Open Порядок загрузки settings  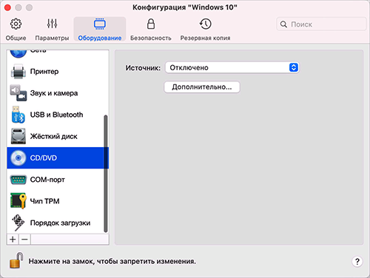pyautogui.click(x=58, y=223)
